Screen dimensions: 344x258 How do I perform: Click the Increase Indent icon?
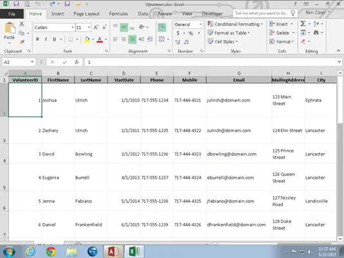(150, 39)
